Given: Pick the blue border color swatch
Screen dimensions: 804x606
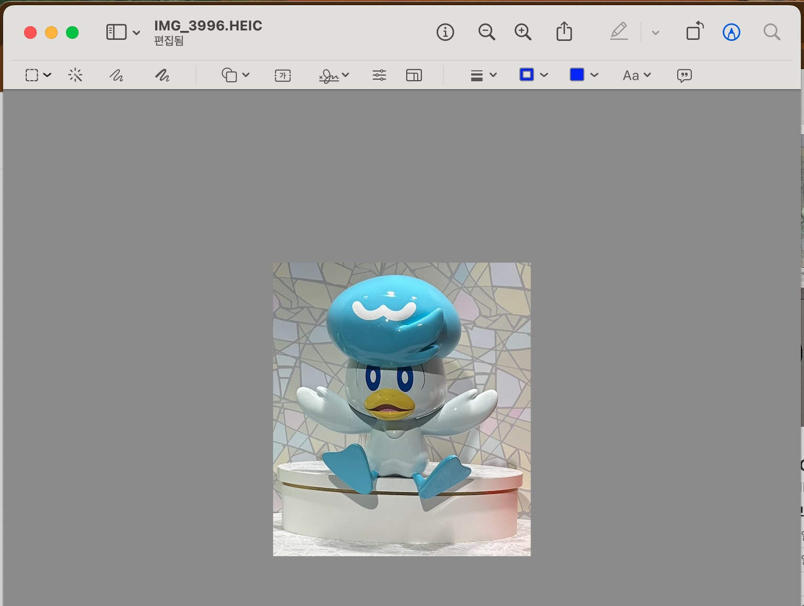Looking at the screenshot, I should pos(527,75).
